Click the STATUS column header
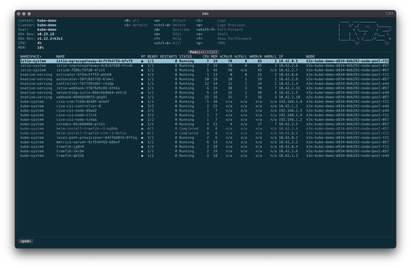This screenshot has width=411, height=268. coord(185,56)
